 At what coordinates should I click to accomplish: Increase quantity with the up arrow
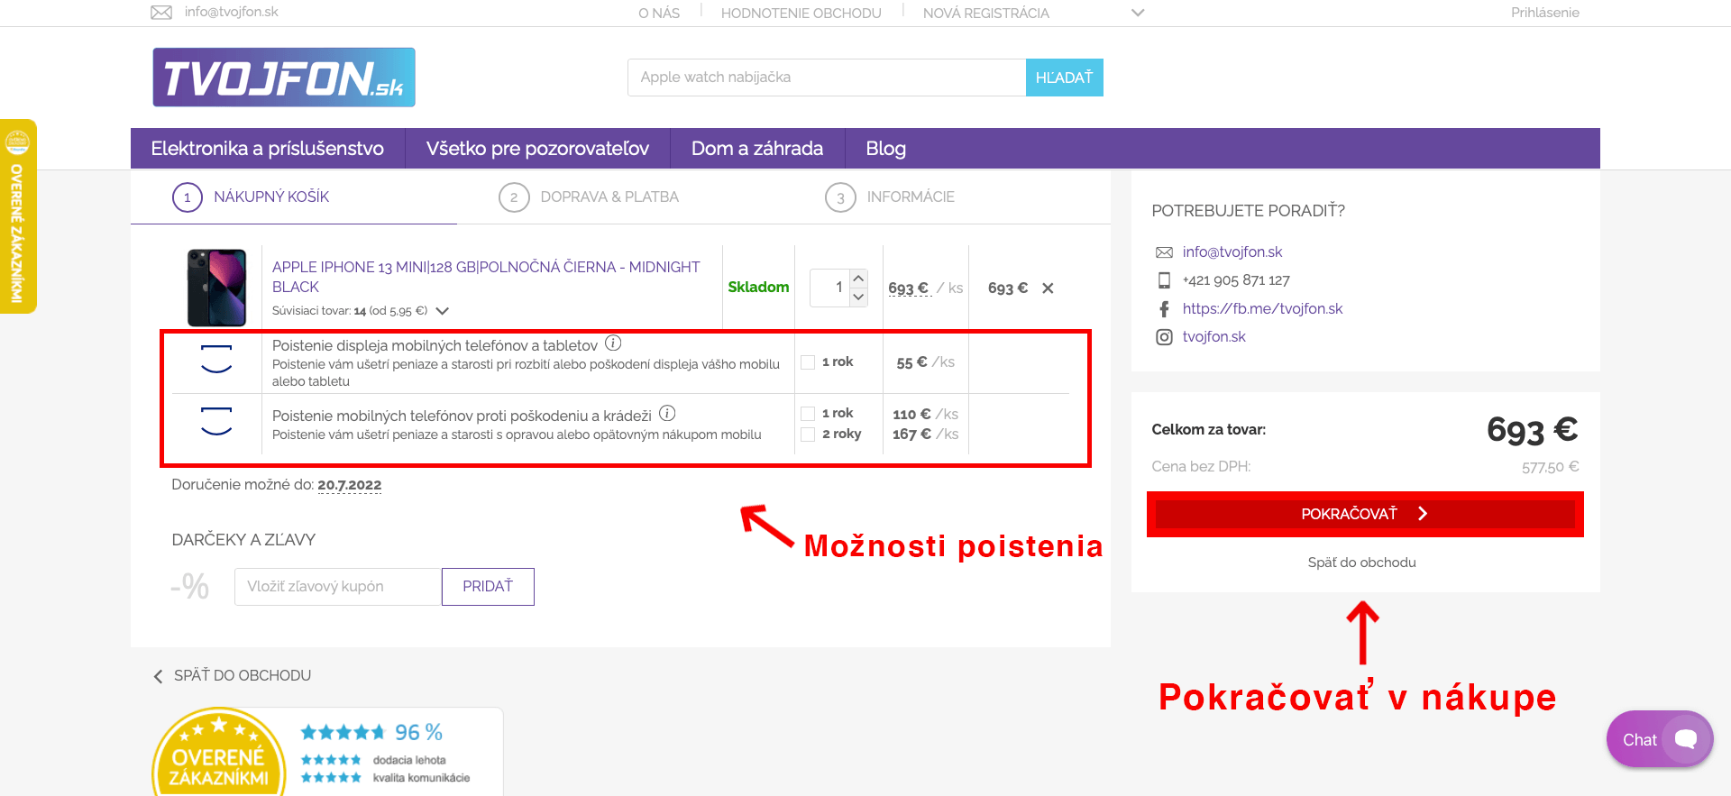pos(858,279)
